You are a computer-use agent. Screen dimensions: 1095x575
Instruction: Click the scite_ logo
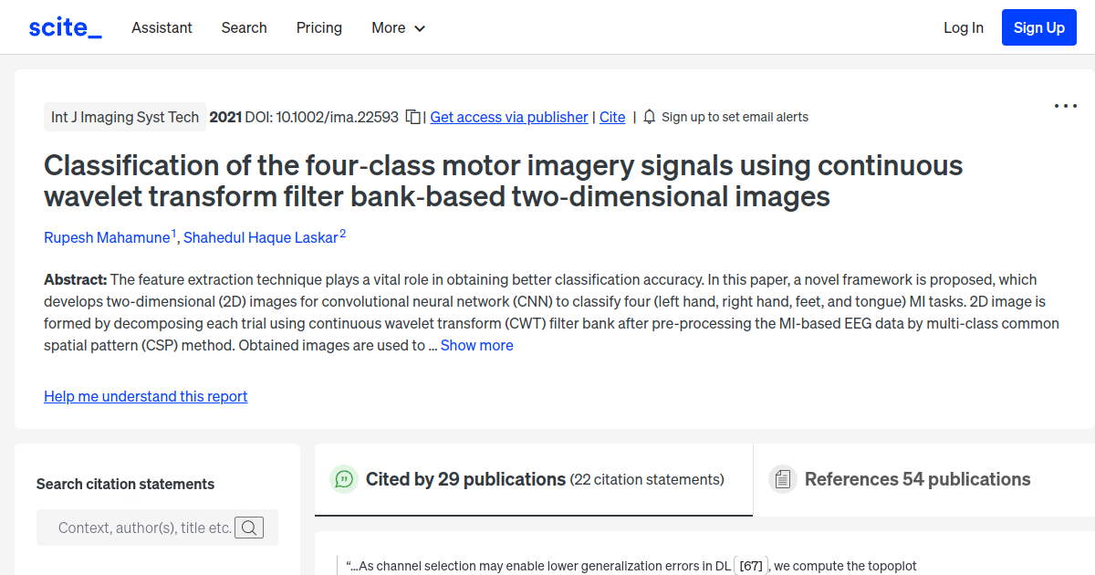pyautogui.click(x=64, y=26)
